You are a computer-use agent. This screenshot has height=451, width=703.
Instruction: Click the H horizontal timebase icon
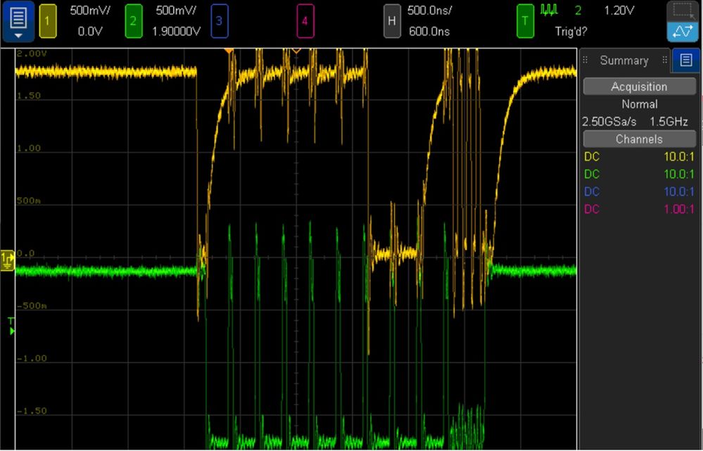pos(391,21)
